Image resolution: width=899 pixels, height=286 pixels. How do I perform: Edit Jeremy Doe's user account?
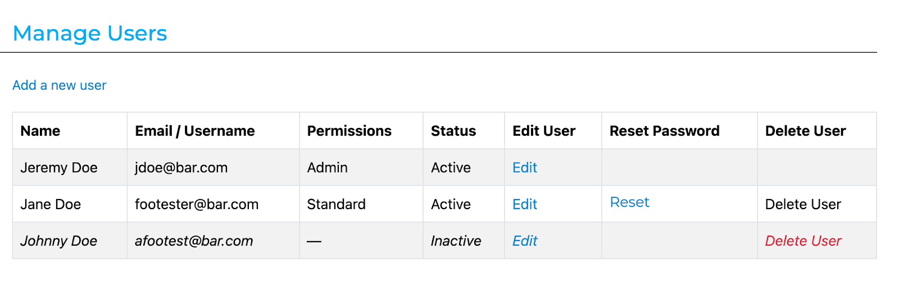coord(524,168)
